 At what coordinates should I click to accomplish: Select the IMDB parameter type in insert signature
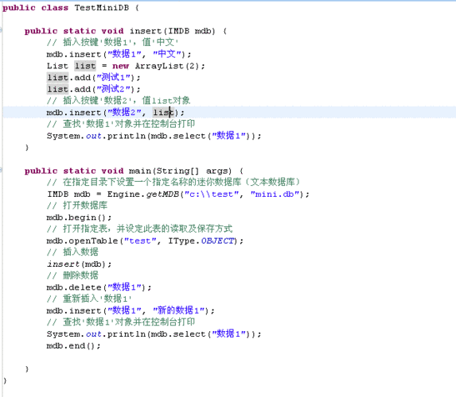point(179,31)
